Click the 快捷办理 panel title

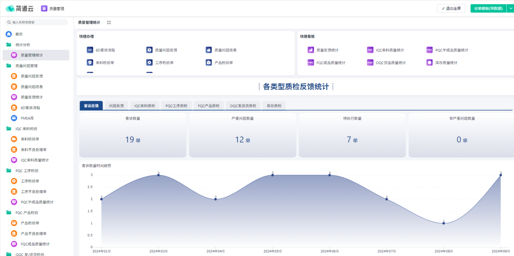tap(87, 36)
